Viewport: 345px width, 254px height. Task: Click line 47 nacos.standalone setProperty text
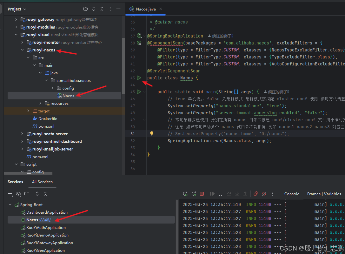click(227, 106)
